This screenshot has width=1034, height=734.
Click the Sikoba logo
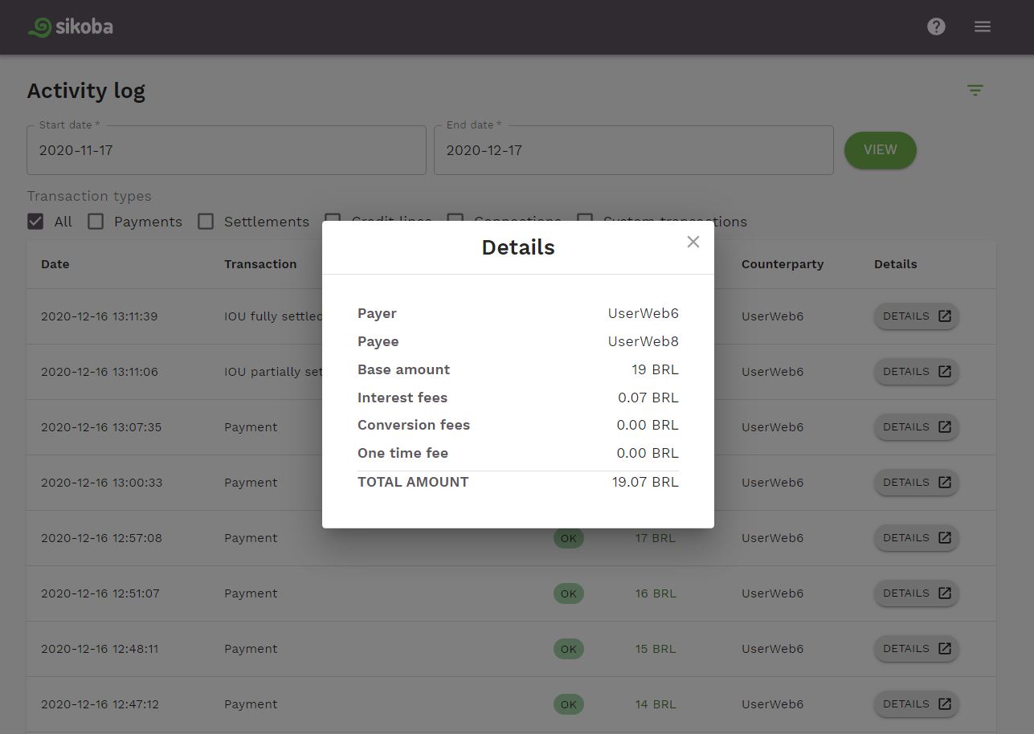[71, 27]
